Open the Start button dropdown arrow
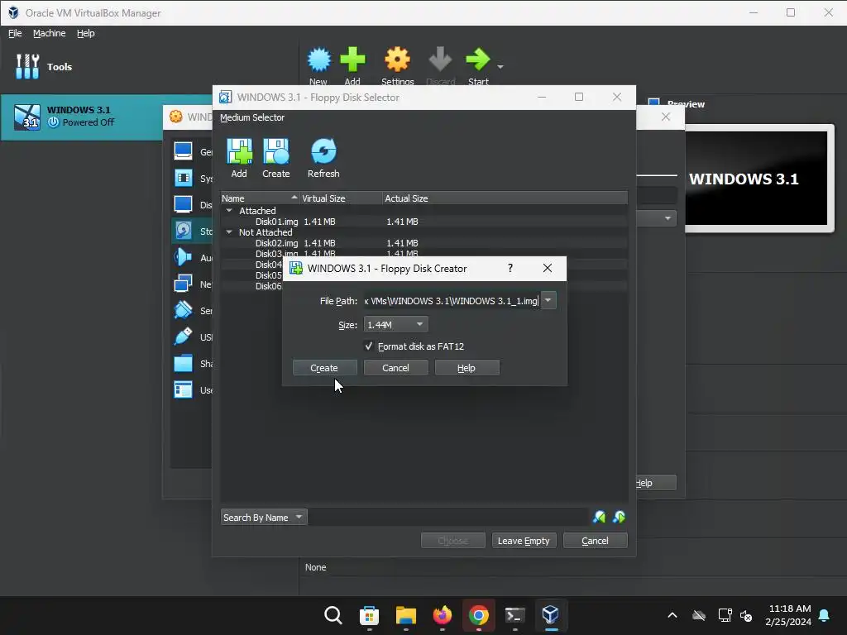 pos(500,67)
